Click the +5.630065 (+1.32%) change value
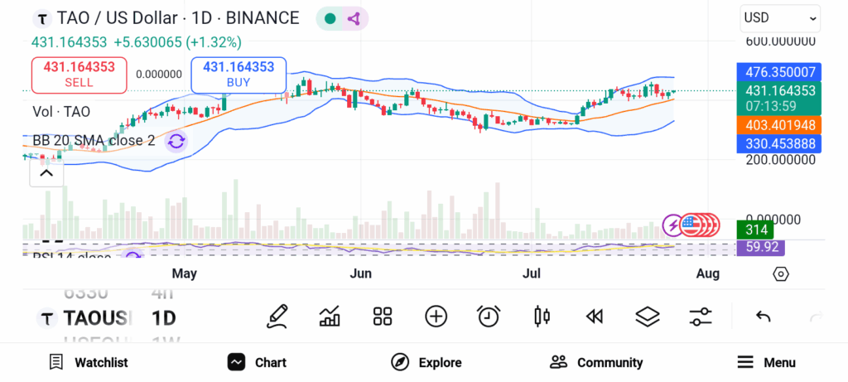 pos(177,41)
